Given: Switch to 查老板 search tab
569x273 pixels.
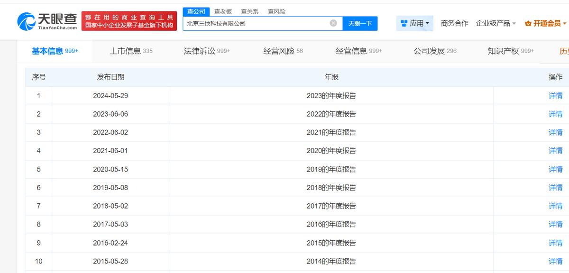Looking at the screenshot, I should (223, 11).
